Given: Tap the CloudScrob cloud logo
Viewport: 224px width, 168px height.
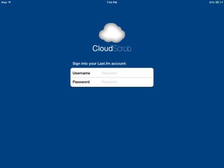Looking at the screenshot, I should tap(112, 33).
